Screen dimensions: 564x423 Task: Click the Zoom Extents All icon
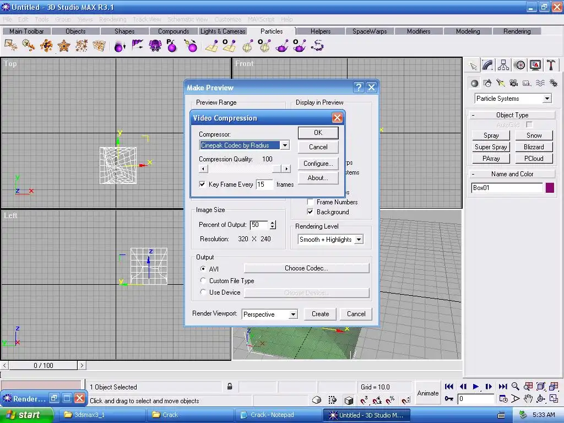554,387
